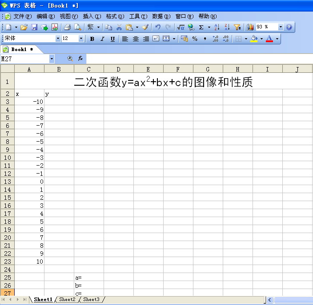Image resolution: width=313 pixels, height=305 pixels.
Task: Click the Print icon in toolbar
Action: pos(67,27)
